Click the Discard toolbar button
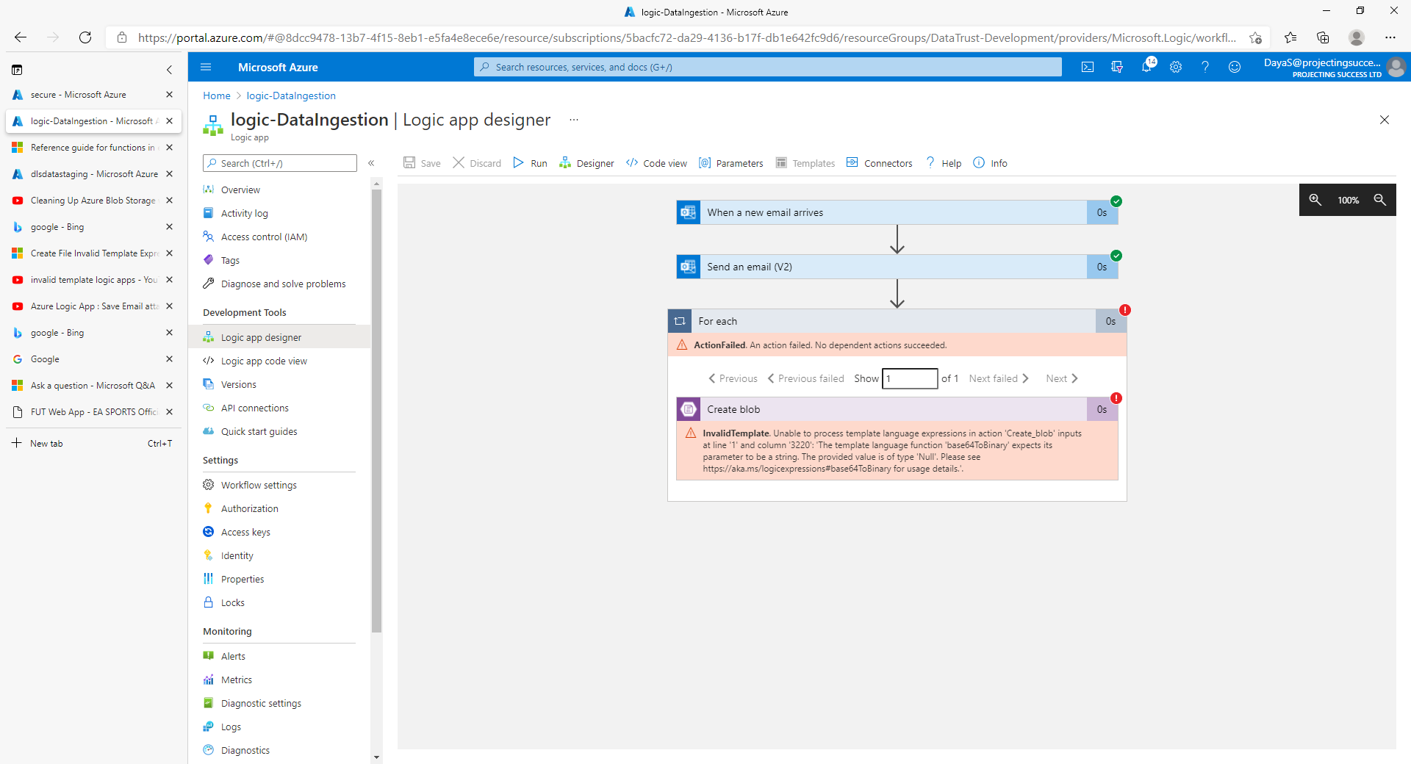The height and width of the screenshot is (764, 1411). [477, 163]
